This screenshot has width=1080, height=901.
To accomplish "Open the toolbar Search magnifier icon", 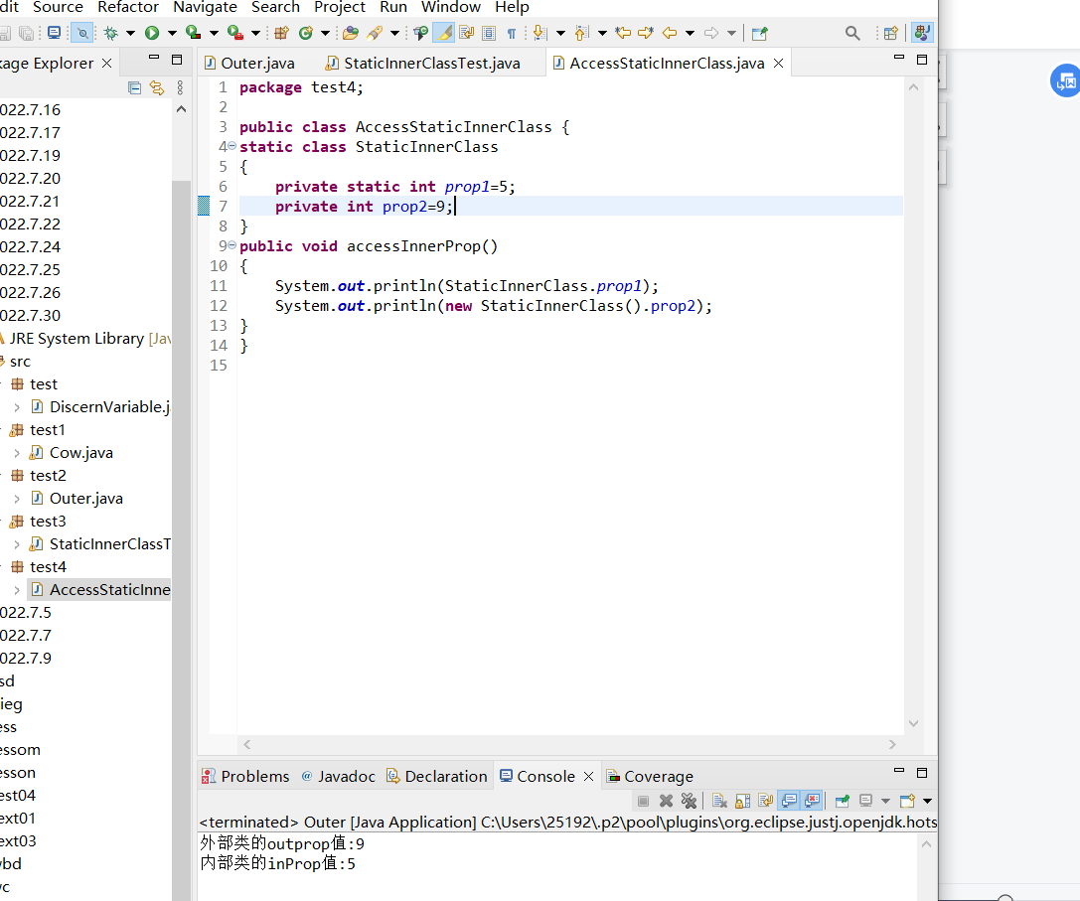I will (x=852, y=33).
